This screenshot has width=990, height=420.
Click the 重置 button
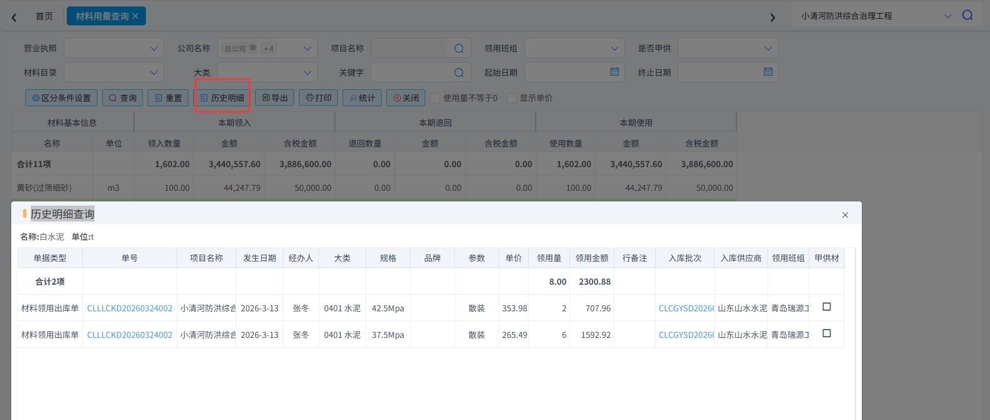click(168, 98)
